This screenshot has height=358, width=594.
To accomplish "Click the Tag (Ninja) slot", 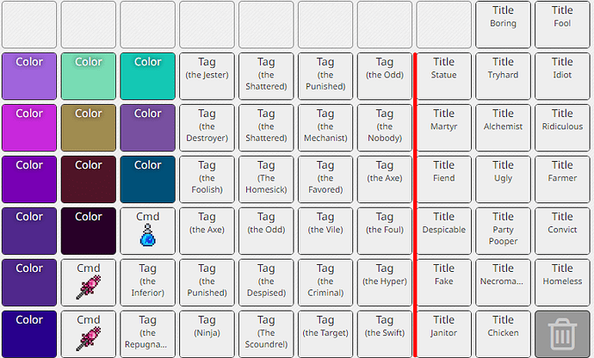I will [x=207, y=334].
